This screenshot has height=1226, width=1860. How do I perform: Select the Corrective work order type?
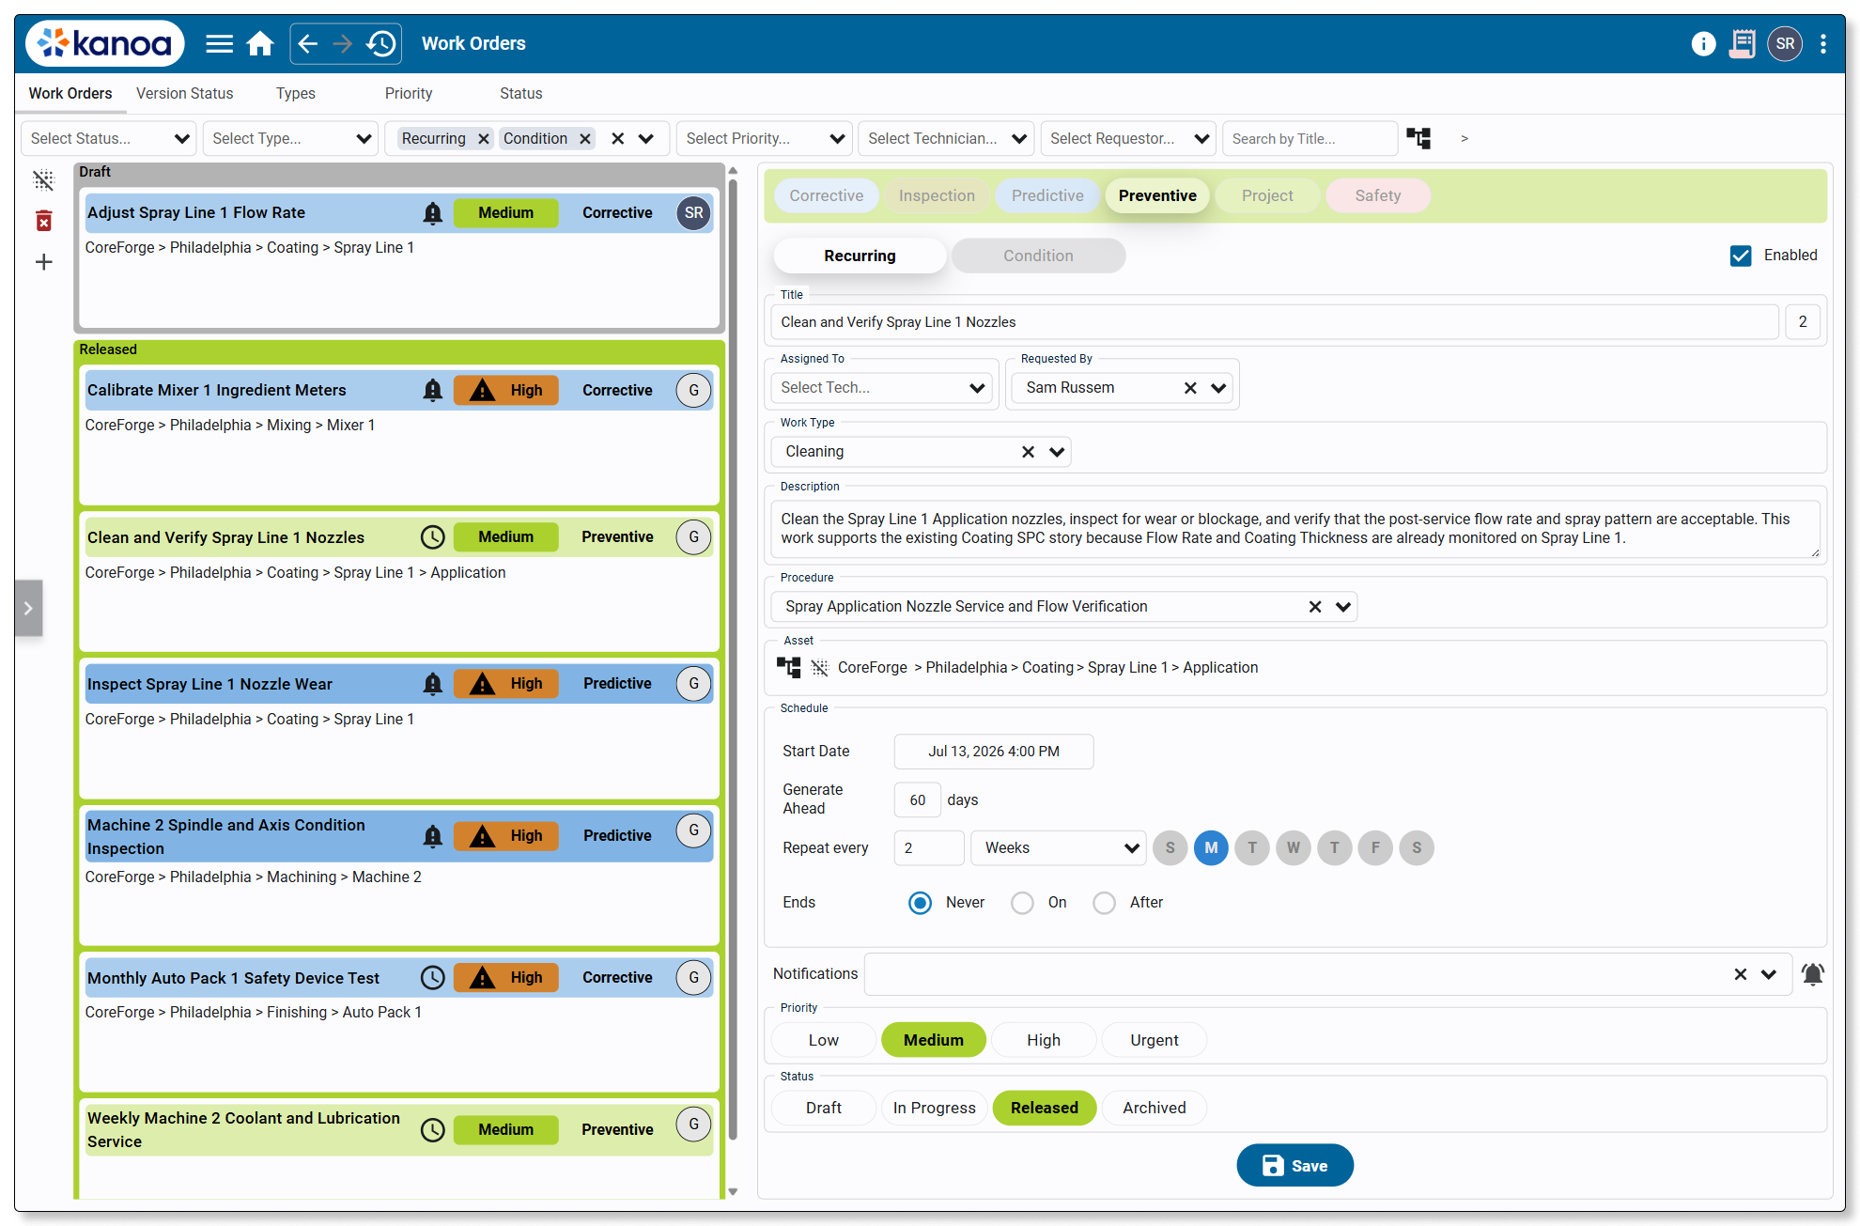(827, 196)
